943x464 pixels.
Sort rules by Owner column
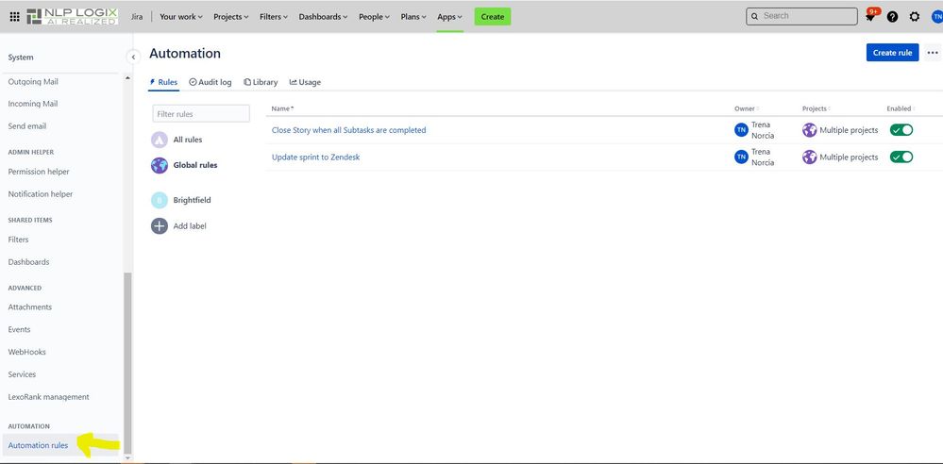click(x=747, y=108)
